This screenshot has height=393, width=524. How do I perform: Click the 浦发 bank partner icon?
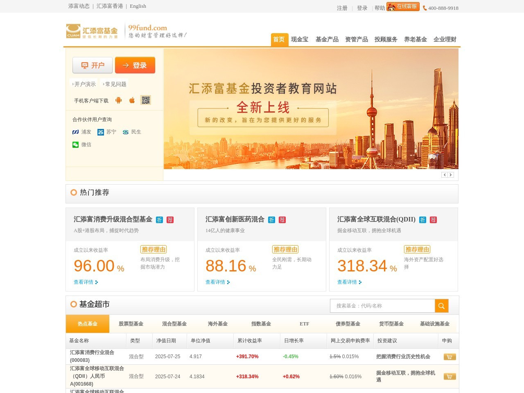[x=75, y=132]
